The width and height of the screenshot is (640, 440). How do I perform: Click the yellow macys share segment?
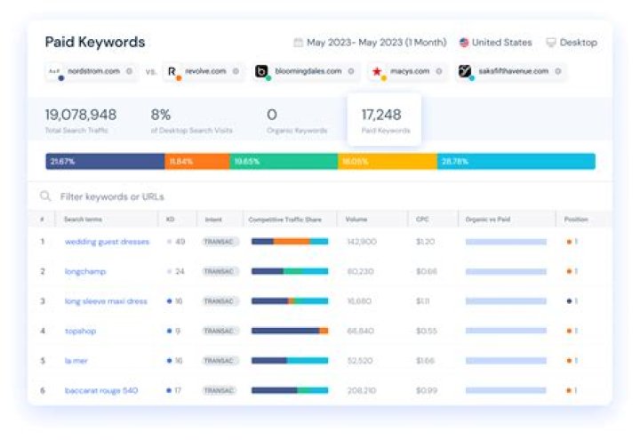(388, 162)
